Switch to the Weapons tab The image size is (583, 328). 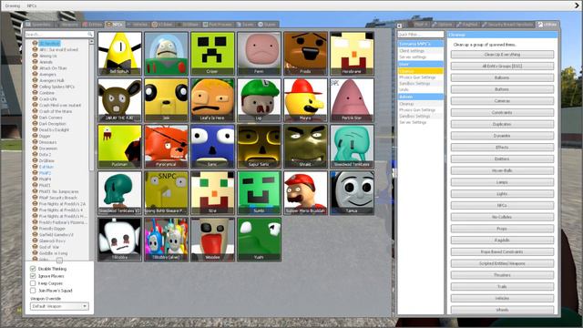[68, 25]
